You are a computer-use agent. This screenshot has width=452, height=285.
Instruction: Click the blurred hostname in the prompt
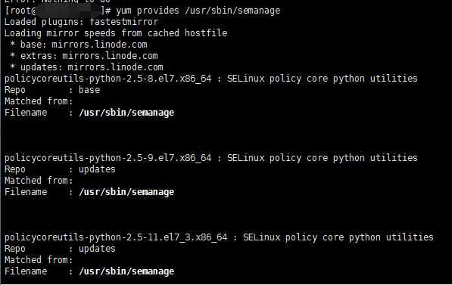[x=69, y=11]
